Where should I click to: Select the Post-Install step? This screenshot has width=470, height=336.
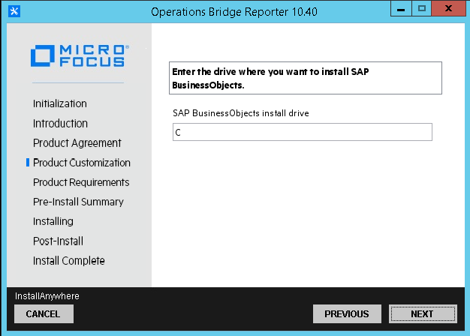tap(58, 241)
